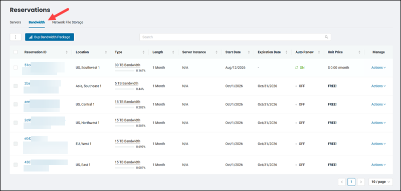Click the 0.699% bandwidth usage bar
The width and height of the screenshot is (401, 191).
point(124,146)
